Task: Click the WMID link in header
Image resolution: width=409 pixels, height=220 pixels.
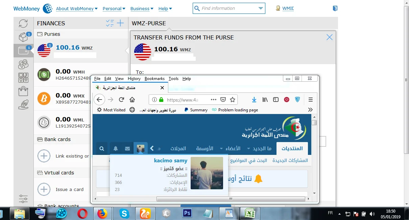Action: coord(288,8)
